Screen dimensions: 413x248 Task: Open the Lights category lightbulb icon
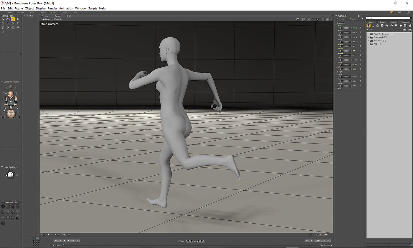click(x=396, y=26)
